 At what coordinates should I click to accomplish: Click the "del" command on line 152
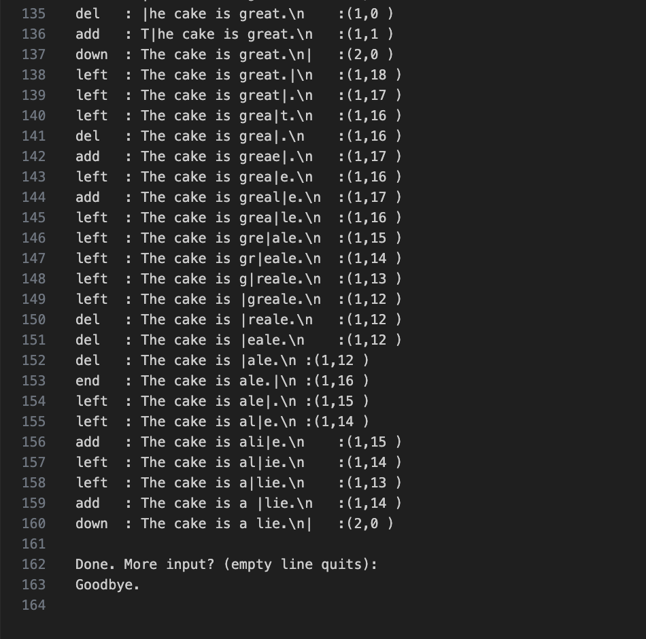click(x=88, y=360)
